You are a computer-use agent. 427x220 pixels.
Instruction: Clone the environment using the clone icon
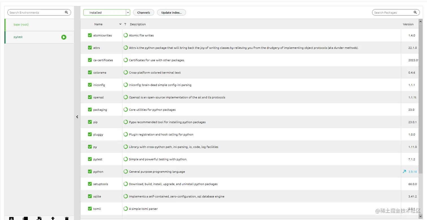point(25,219)
